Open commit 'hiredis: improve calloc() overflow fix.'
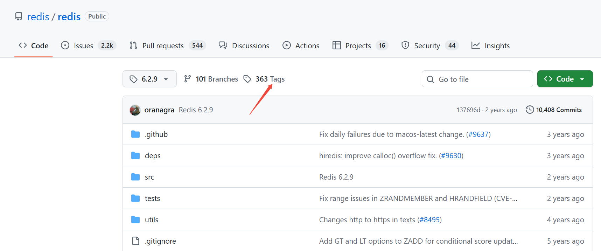 (378, 156)
